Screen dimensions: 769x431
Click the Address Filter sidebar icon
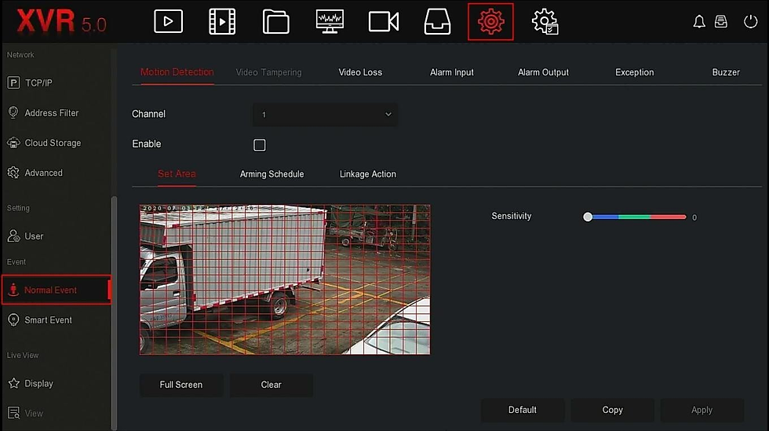coord(13,112)
